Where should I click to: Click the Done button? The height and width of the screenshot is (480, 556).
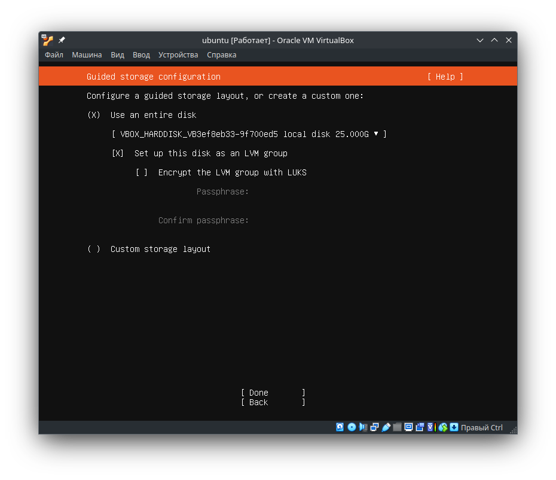[258, 393]
